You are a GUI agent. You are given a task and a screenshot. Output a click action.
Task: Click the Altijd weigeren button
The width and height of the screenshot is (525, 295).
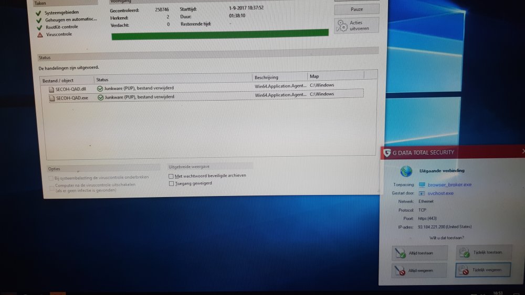tap(419, 270)
